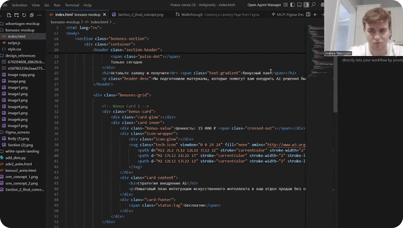Collapse all folders in explorer
This screenshot has height=228, width=403.
[31, 15]
